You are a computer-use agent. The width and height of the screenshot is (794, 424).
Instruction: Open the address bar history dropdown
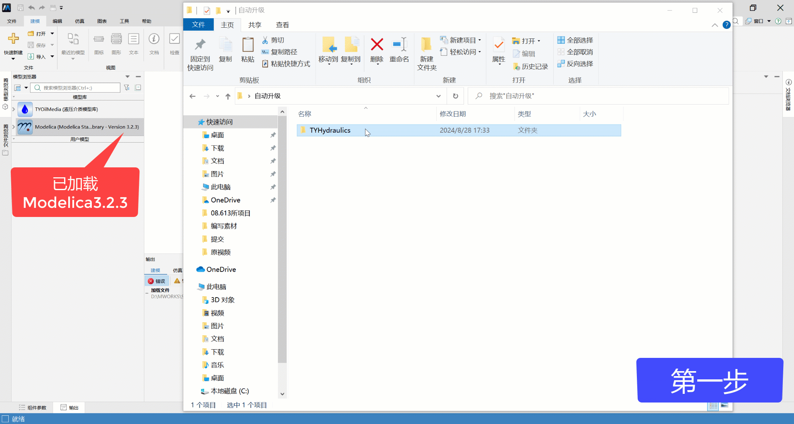click(x=438, y=96)
